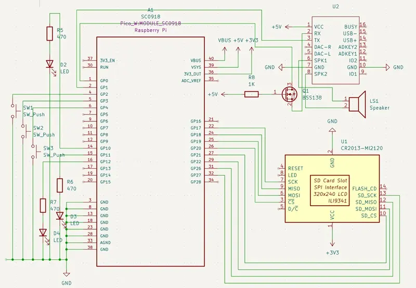Select the SD Card Slot info box in U1

click(x=330, y=191)
